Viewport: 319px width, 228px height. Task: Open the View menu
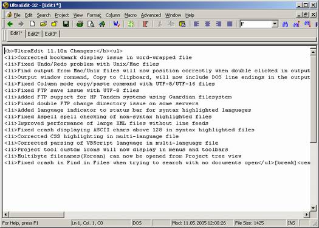coord(78,15)
